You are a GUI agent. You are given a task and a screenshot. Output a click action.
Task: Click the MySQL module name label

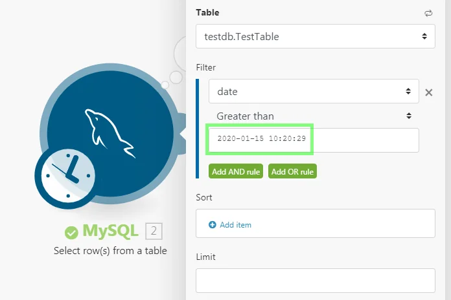(x=110, y=231)
